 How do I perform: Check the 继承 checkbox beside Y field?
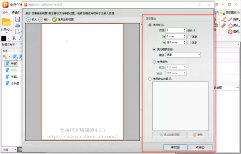(x=189, y=42)
